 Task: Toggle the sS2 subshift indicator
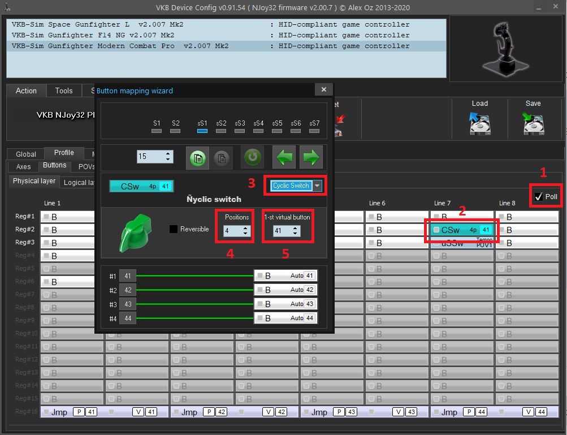pos(221,131)
